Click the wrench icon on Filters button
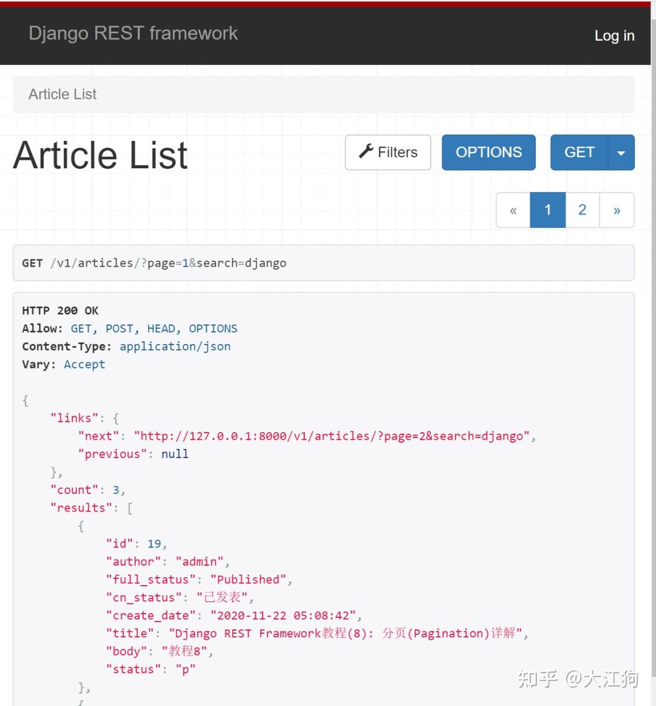This screenshot has width=656, height=706. click(366, 152)
